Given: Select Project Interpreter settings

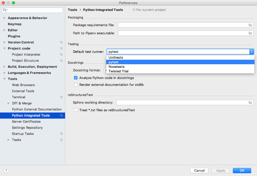Looking at the screenshot, I should [26, 55].
